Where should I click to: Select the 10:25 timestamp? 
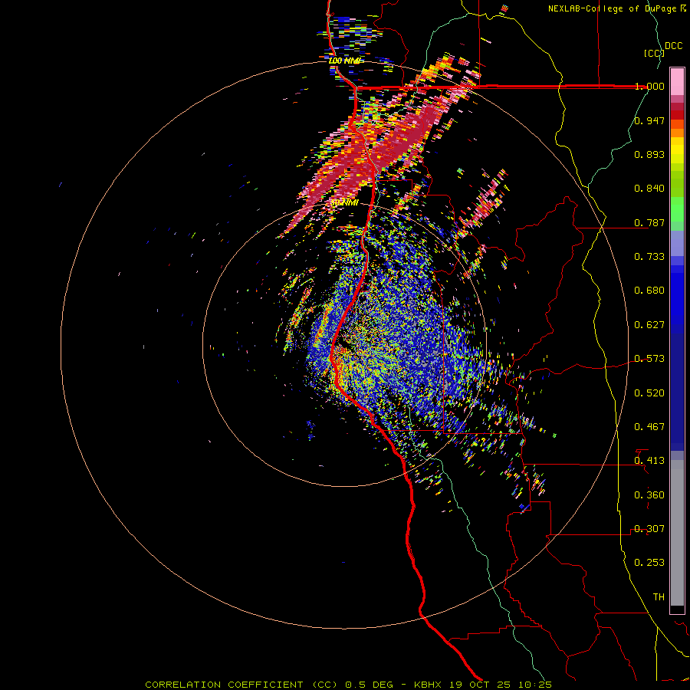535,685
